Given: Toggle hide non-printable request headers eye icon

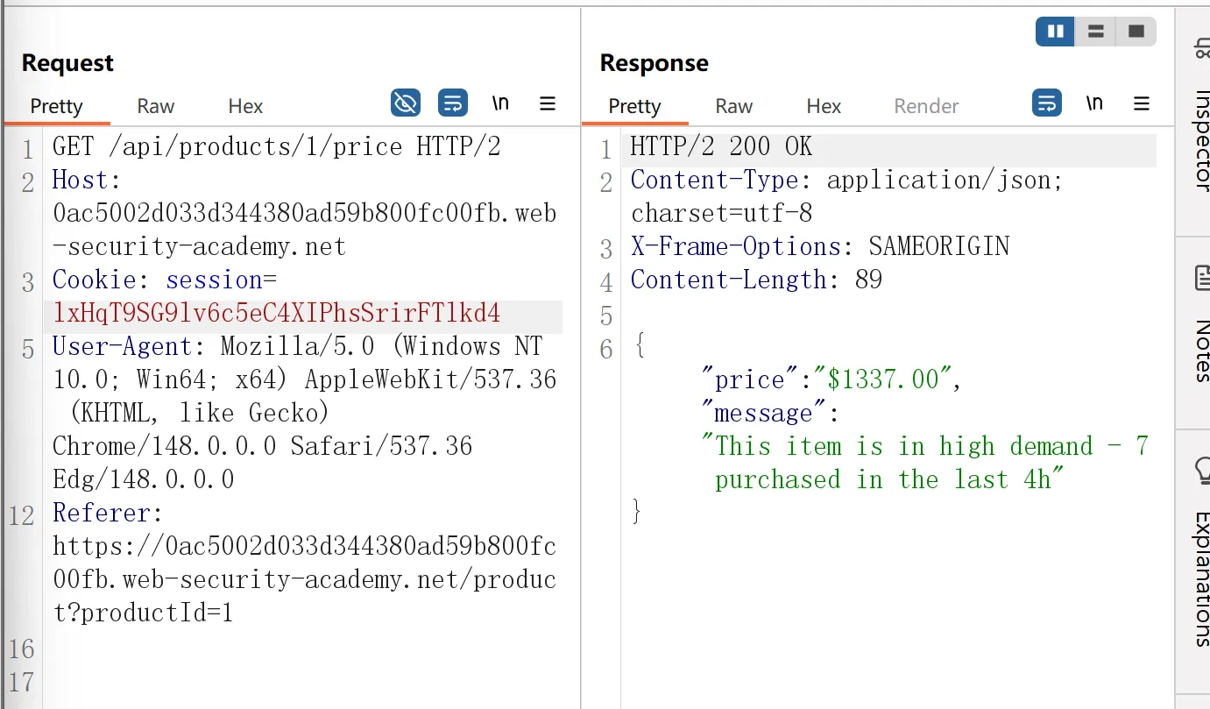Looking at the screenshot, I should coord(405,103).
